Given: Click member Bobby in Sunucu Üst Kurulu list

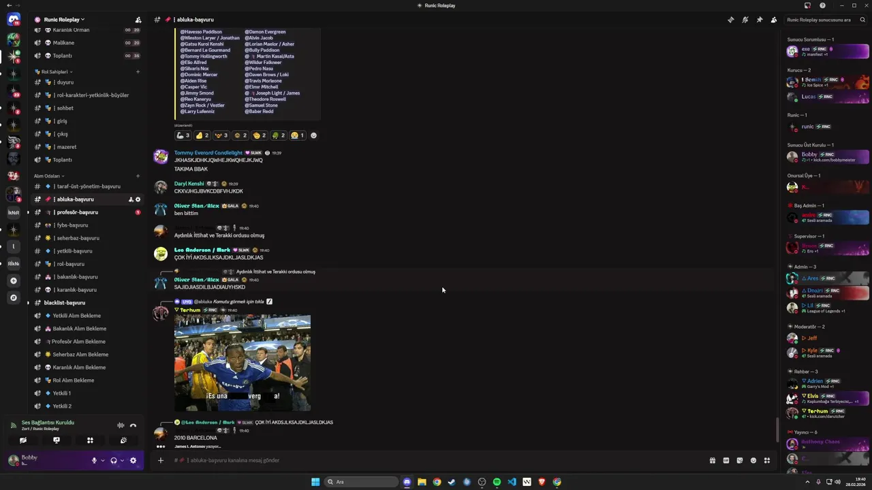Looking at the screenshot, I should click(x=828, y=157).
